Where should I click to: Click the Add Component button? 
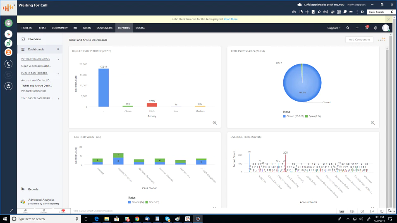coord(359,40)
